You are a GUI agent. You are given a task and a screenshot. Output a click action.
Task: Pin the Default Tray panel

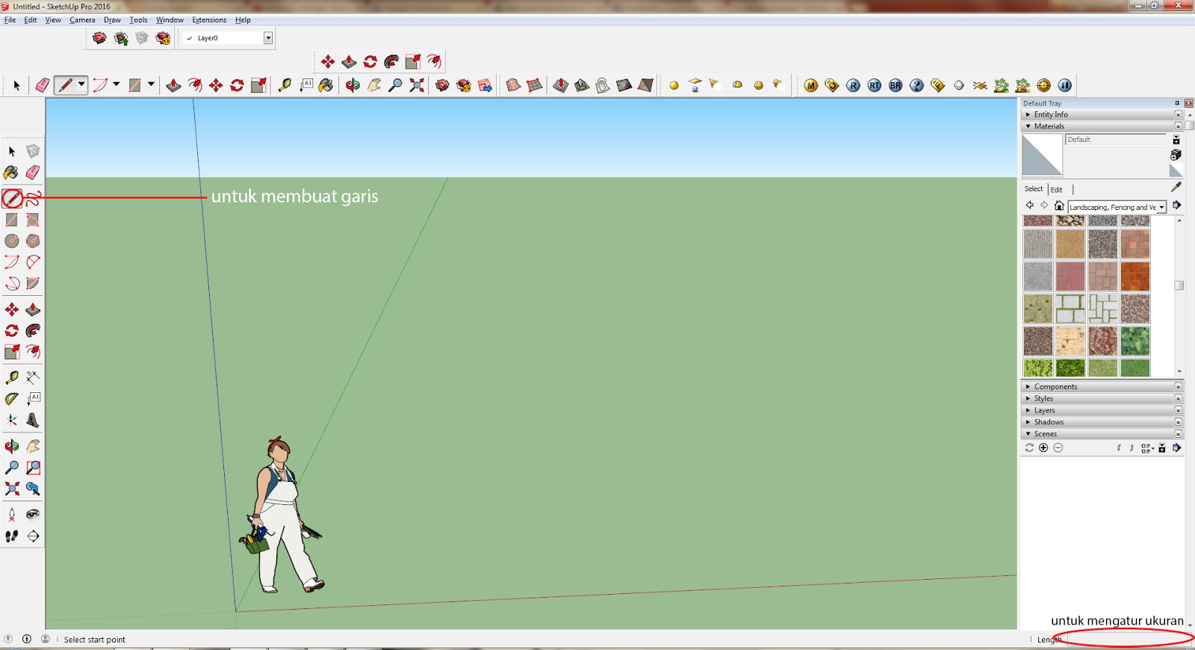coord(1177,103)
